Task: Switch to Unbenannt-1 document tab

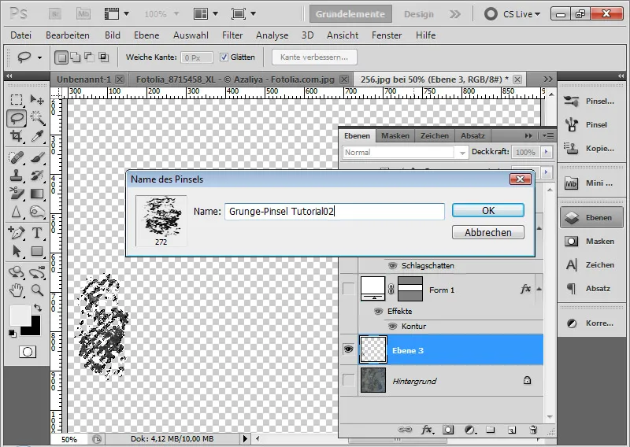Action: click(x=83, y=79)
